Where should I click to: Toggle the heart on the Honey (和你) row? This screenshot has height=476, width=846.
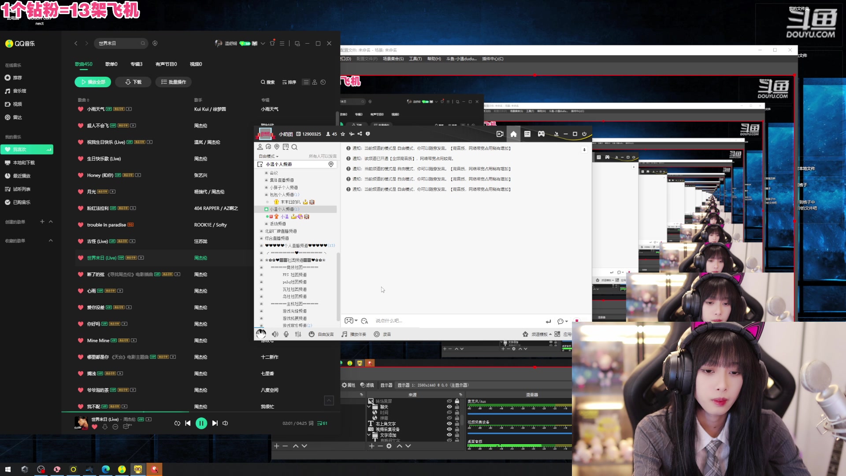point(81,175)
